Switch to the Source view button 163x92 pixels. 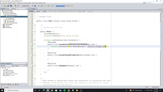pyautogui.click(x=32, y=11)
